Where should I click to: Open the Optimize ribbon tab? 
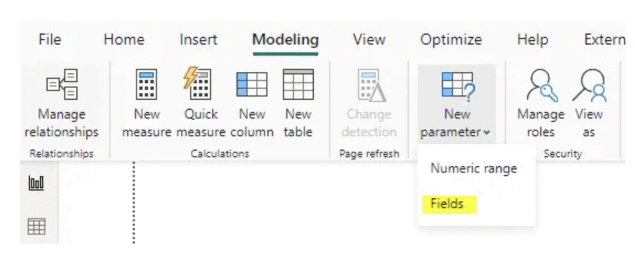click(x=451, y=40)
